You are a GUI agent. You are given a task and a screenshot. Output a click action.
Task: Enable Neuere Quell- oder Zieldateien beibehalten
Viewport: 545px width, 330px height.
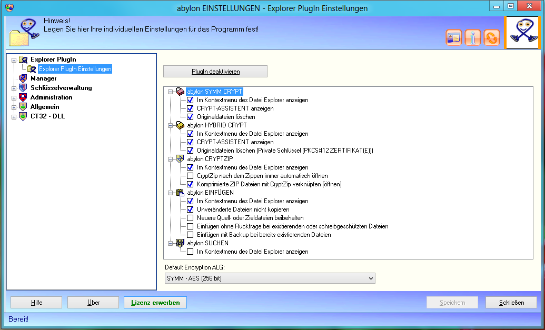[x=190, y=218]
